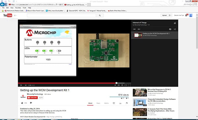This screenshot has height=120, width=198.
Task: Open News in Slow French bookmark
Action: point(35,11)
